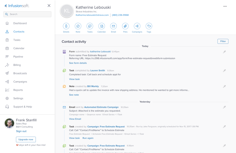Image resolution: width=236 pixels, height=153 pixels.
Task: Click the Infusionsoft logo
Action: [x=17, y=6]
